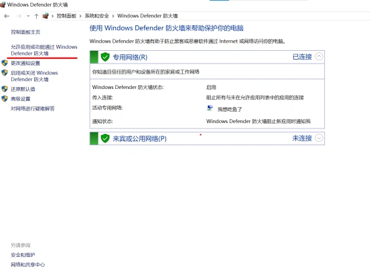Click the active network name 我想吃鱼了
The image size is (371, 271).
pos(230,109)
